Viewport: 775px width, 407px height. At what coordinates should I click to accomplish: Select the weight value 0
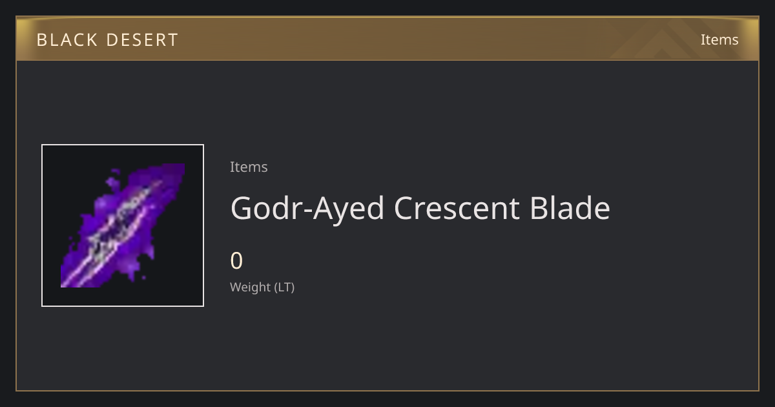(x=236, y=261)
